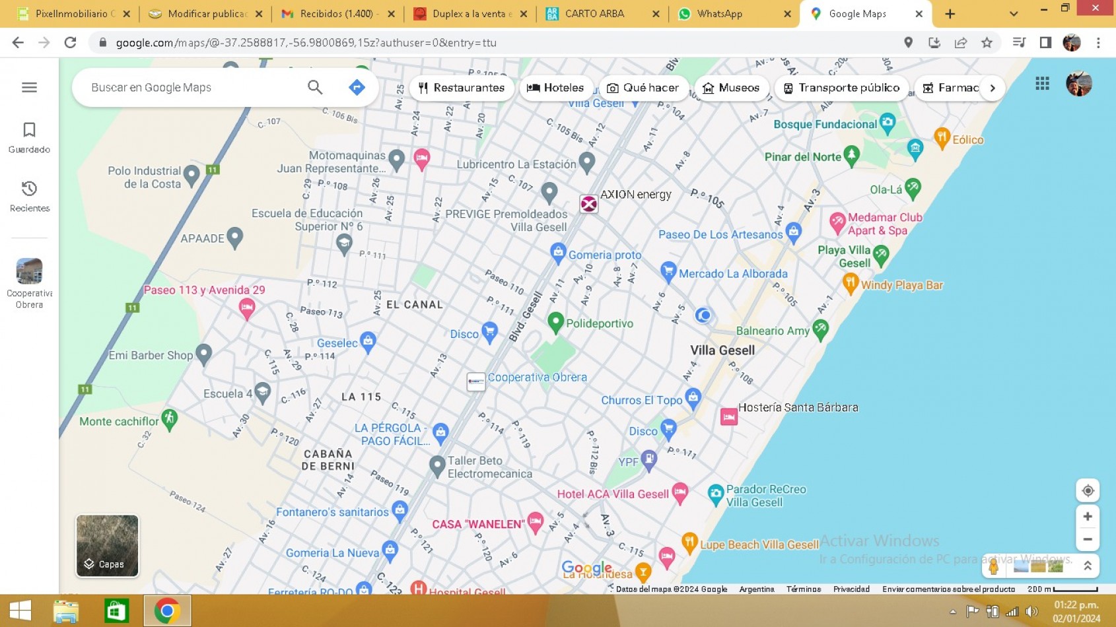
Task: Open the Privacidad link
Action: click(851, 589)
